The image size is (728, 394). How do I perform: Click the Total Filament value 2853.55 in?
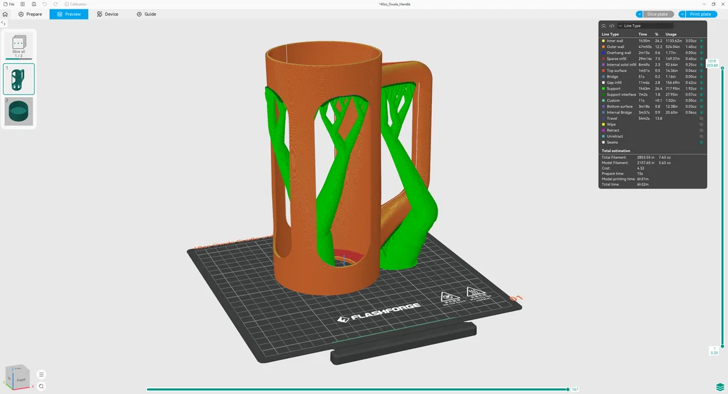645,158
